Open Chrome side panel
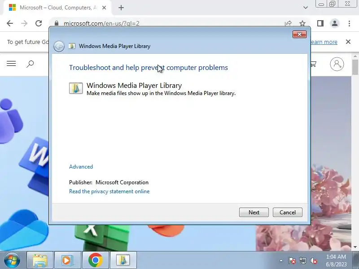The height and width of the screenshot is (269, 359). 320,23
